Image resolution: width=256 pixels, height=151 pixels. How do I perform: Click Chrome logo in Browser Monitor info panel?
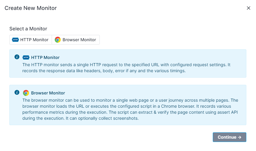pyautogui.click(x=26, y=93)
